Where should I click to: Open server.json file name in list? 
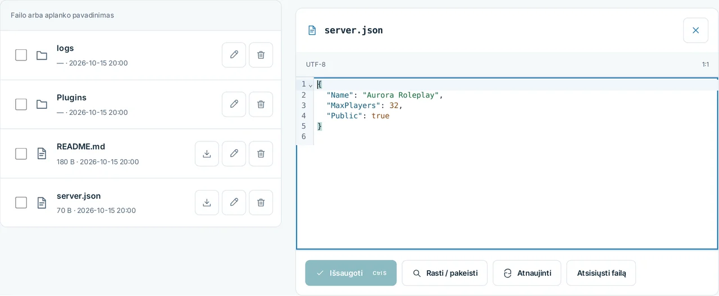pos(79,196)
